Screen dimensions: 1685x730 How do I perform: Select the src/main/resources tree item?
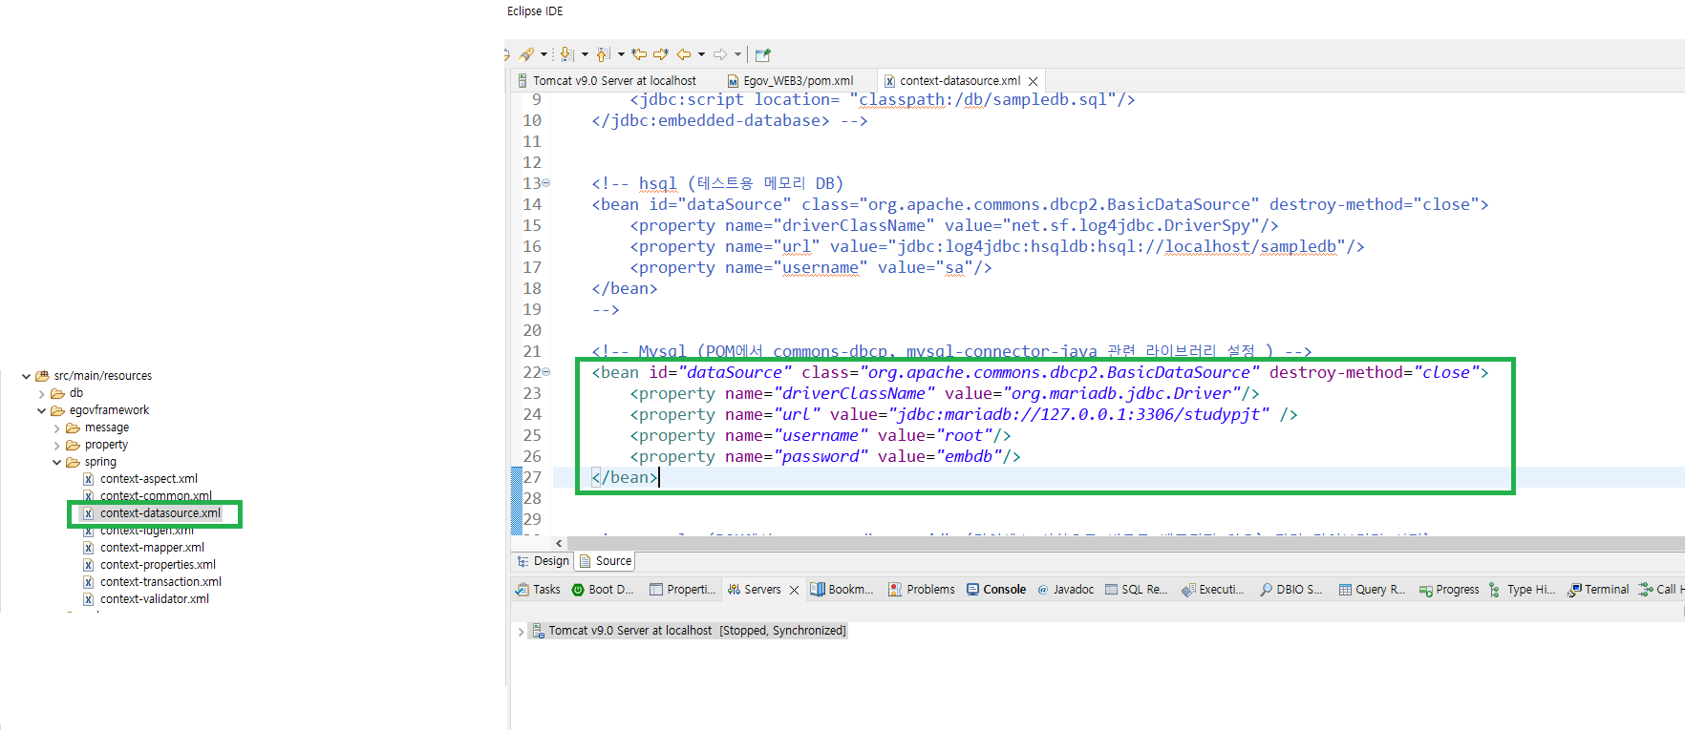(94, 376)
